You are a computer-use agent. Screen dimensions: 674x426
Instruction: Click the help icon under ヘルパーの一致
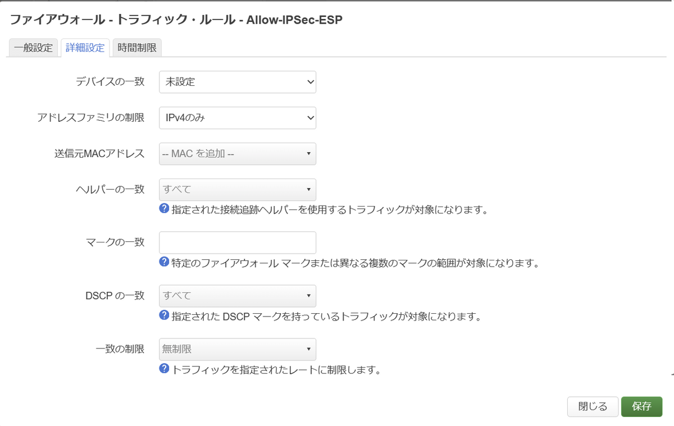pos(164,209)
